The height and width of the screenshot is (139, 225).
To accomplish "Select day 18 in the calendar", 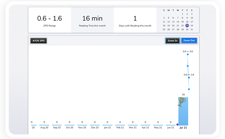I will [164, 26].
